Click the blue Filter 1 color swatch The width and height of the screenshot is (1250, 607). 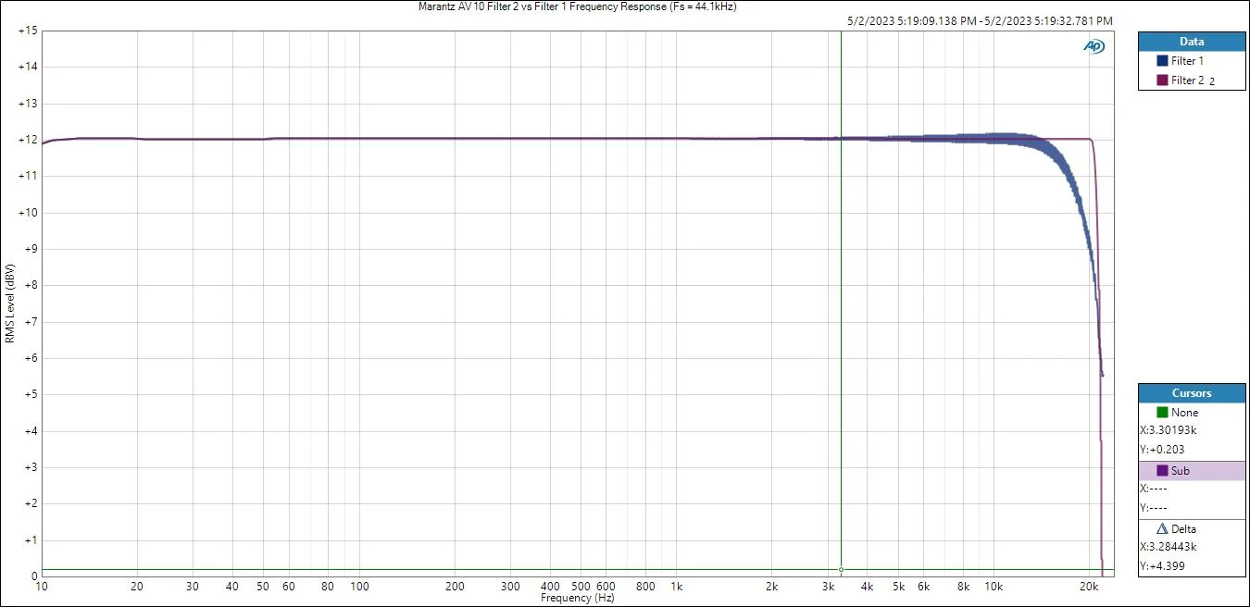(x=1162, y=61)
